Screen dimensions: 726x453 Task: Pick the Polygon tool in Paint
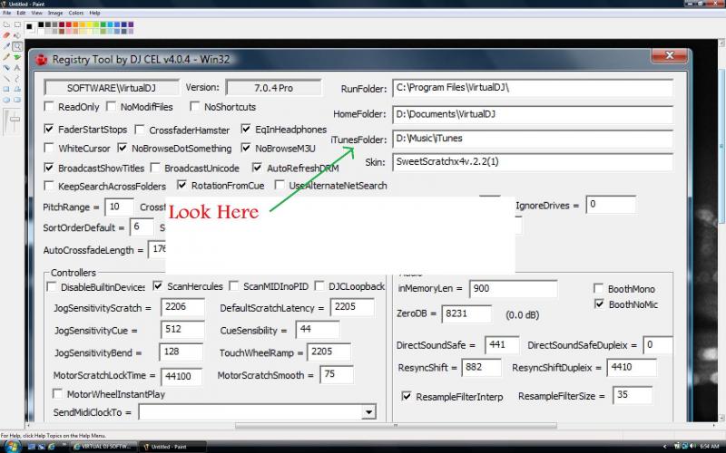pyautogui.click(x=17, y=89)
